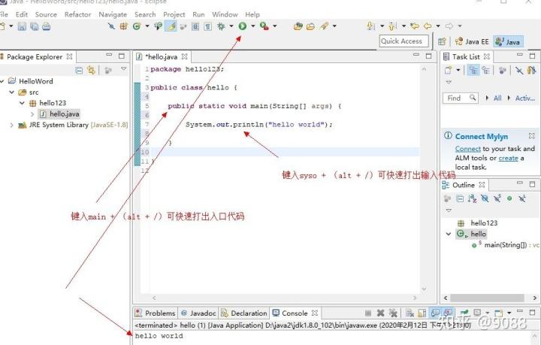The width and height of the screenshot is (541, 345).
Task: Click the Last Edit Location icon
Action: point(415,26)
